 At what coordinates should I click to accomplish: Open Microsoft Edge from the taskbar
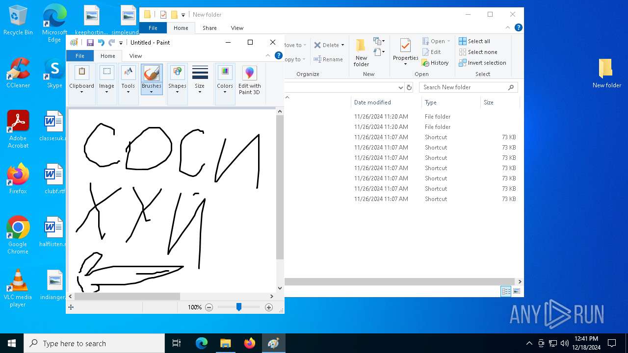202,343
